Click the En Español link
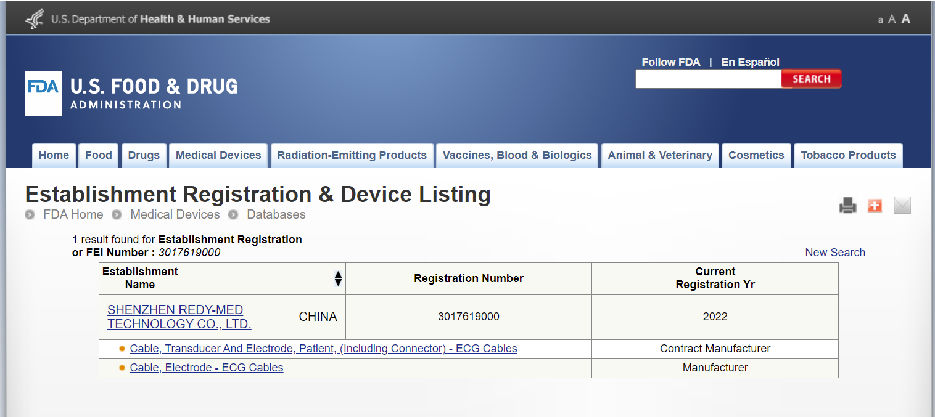The image size is (935, 417). click(x=750, y=62)
